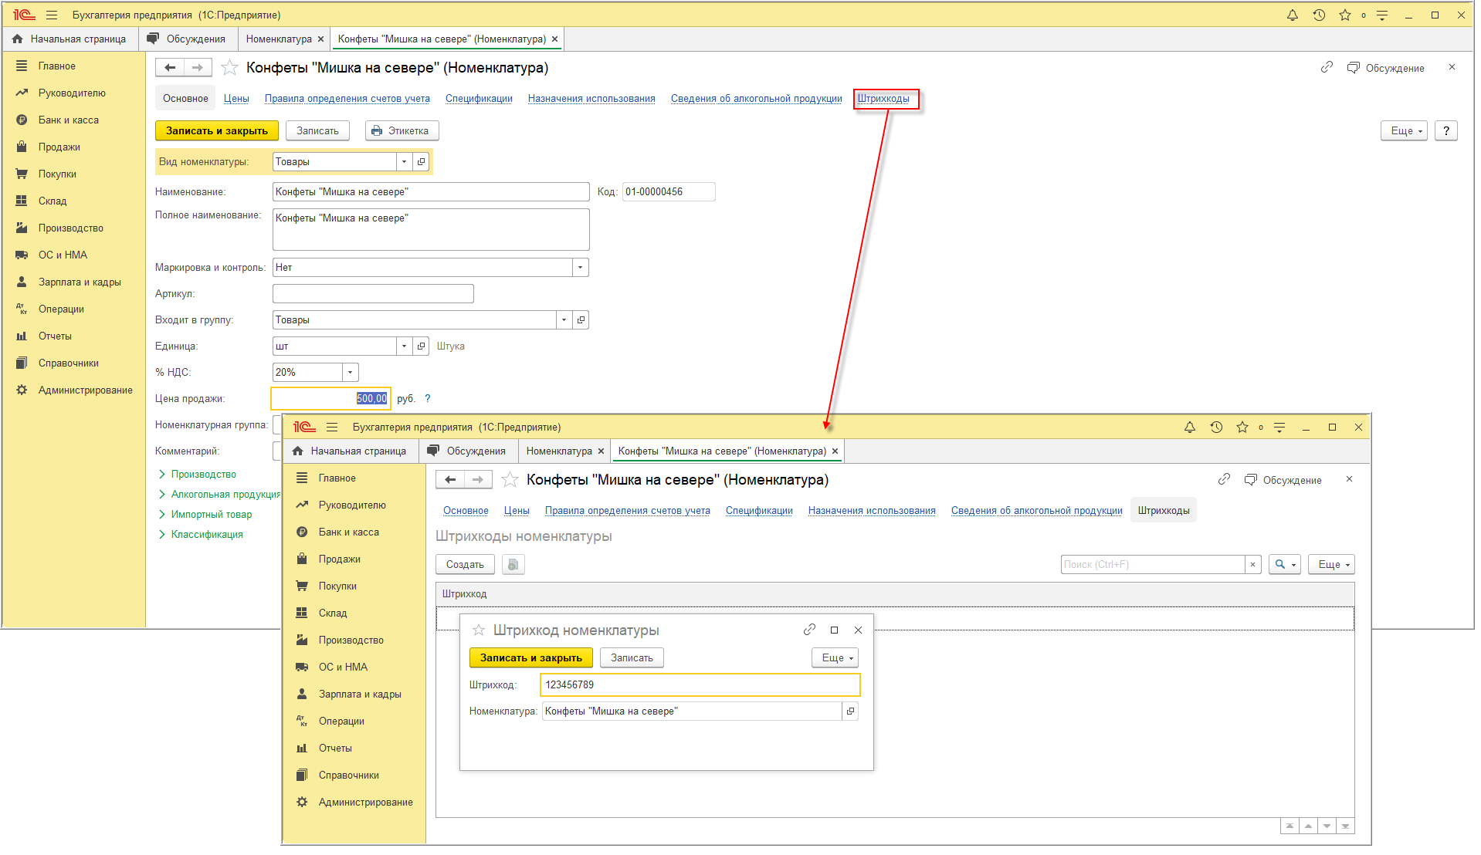1481x855 pixels.
Task: Open notifications bell in front window
Action: click(1189, 427)
